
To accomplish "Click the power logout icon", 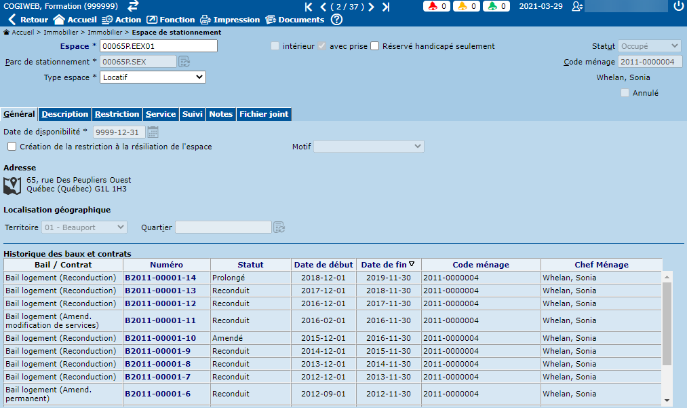I will (x=679, y=6).
